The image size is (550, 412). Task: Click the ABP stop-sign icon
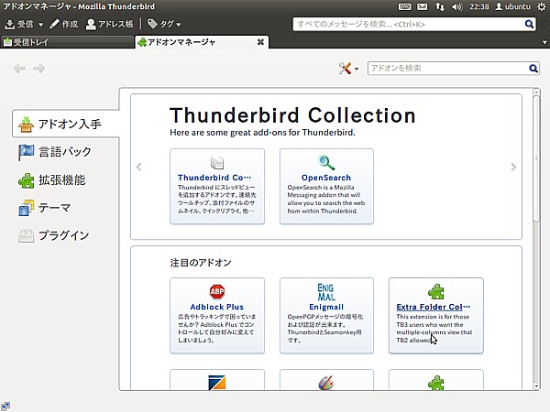(x=217, y=291)
